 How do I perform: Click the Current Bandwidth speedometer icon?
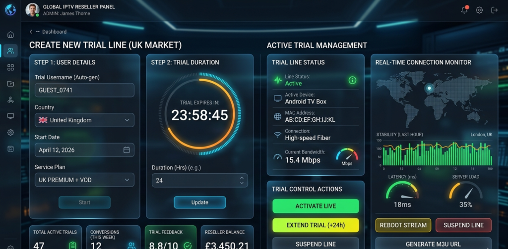[278, 157]
